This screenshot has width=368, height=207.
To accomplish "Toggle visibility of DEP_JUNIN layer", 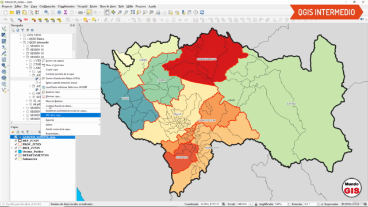I will (x=16, y=140).
